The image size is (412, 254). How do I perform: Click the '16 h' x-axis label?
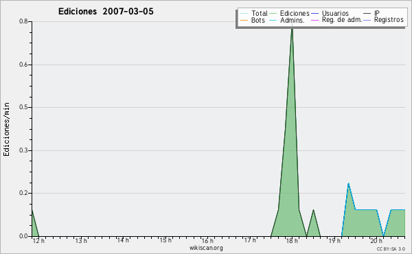point(207,241)
